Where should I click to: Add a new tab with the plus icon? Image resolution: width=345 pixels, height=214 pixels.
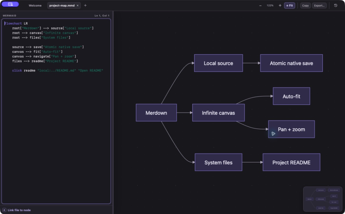[85, 6]
